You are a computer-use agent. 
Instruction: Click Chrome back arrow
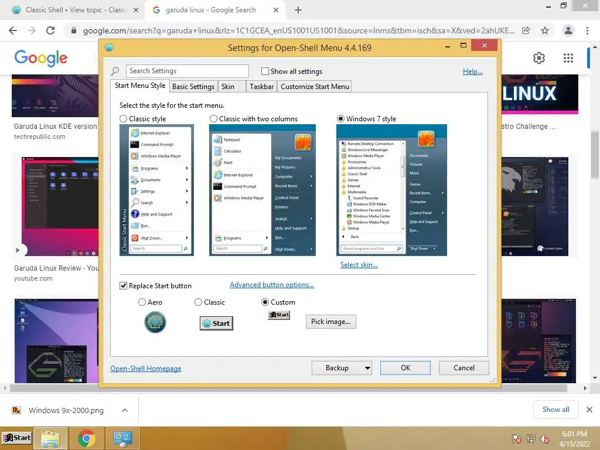pyautogui.click(x=13, y=30)
